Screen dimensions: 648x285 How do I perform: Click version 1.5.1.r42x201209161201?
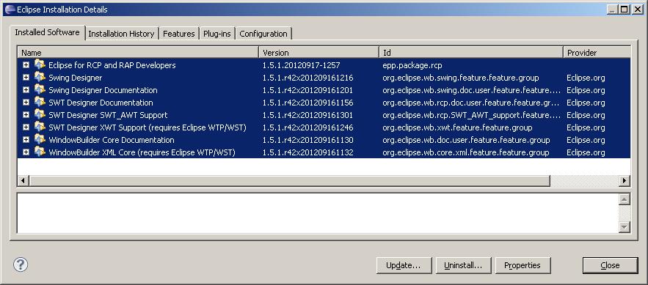308,90
